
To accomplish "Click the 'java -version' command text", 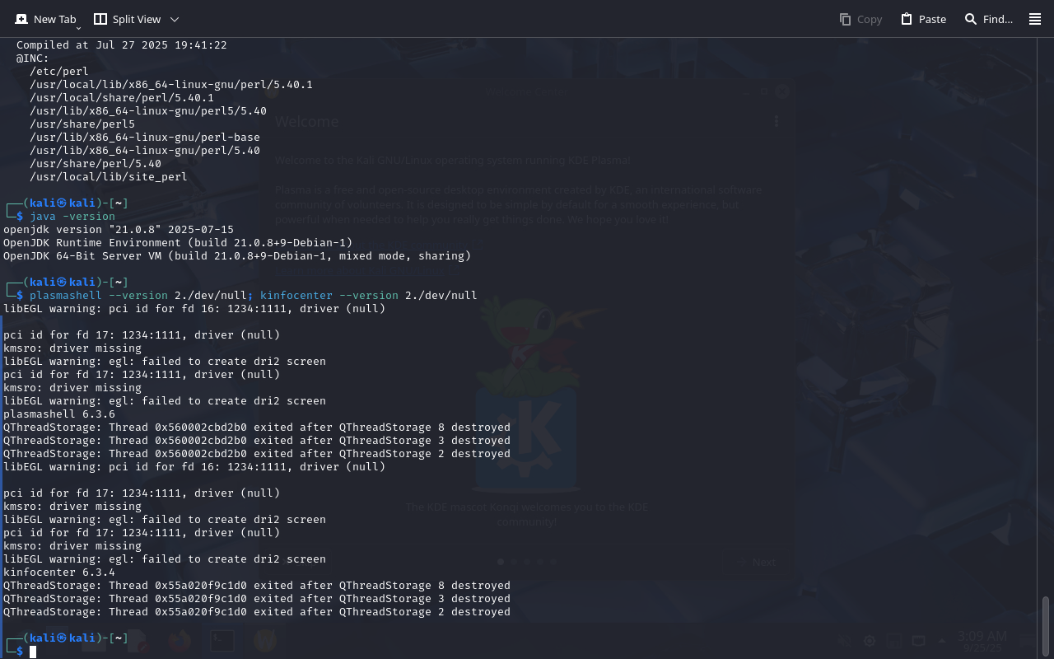I will coord(72,217).
